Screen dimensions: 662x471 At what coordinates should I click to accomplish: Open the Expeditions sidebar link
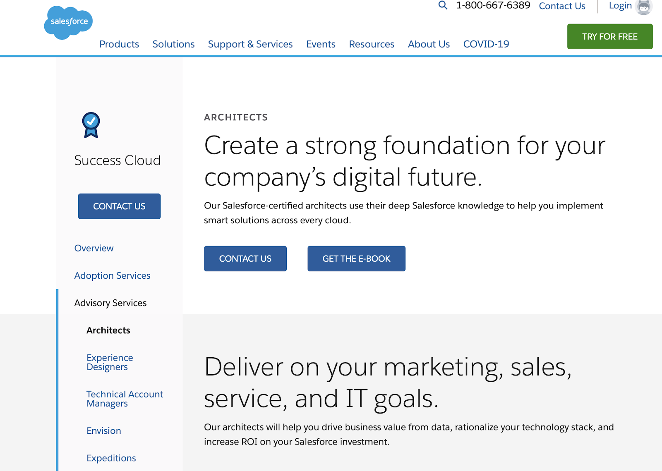pyautogui.click(x=111, y=458)
